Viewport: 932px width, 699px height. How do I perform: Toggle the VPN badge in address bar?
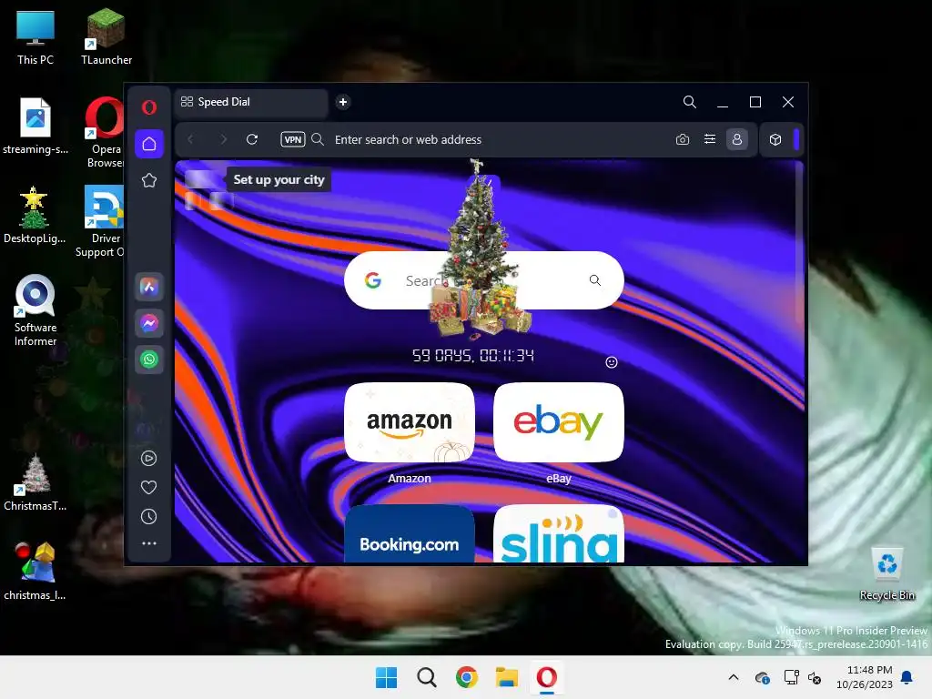pyautogui.click(x=292, y=139)
